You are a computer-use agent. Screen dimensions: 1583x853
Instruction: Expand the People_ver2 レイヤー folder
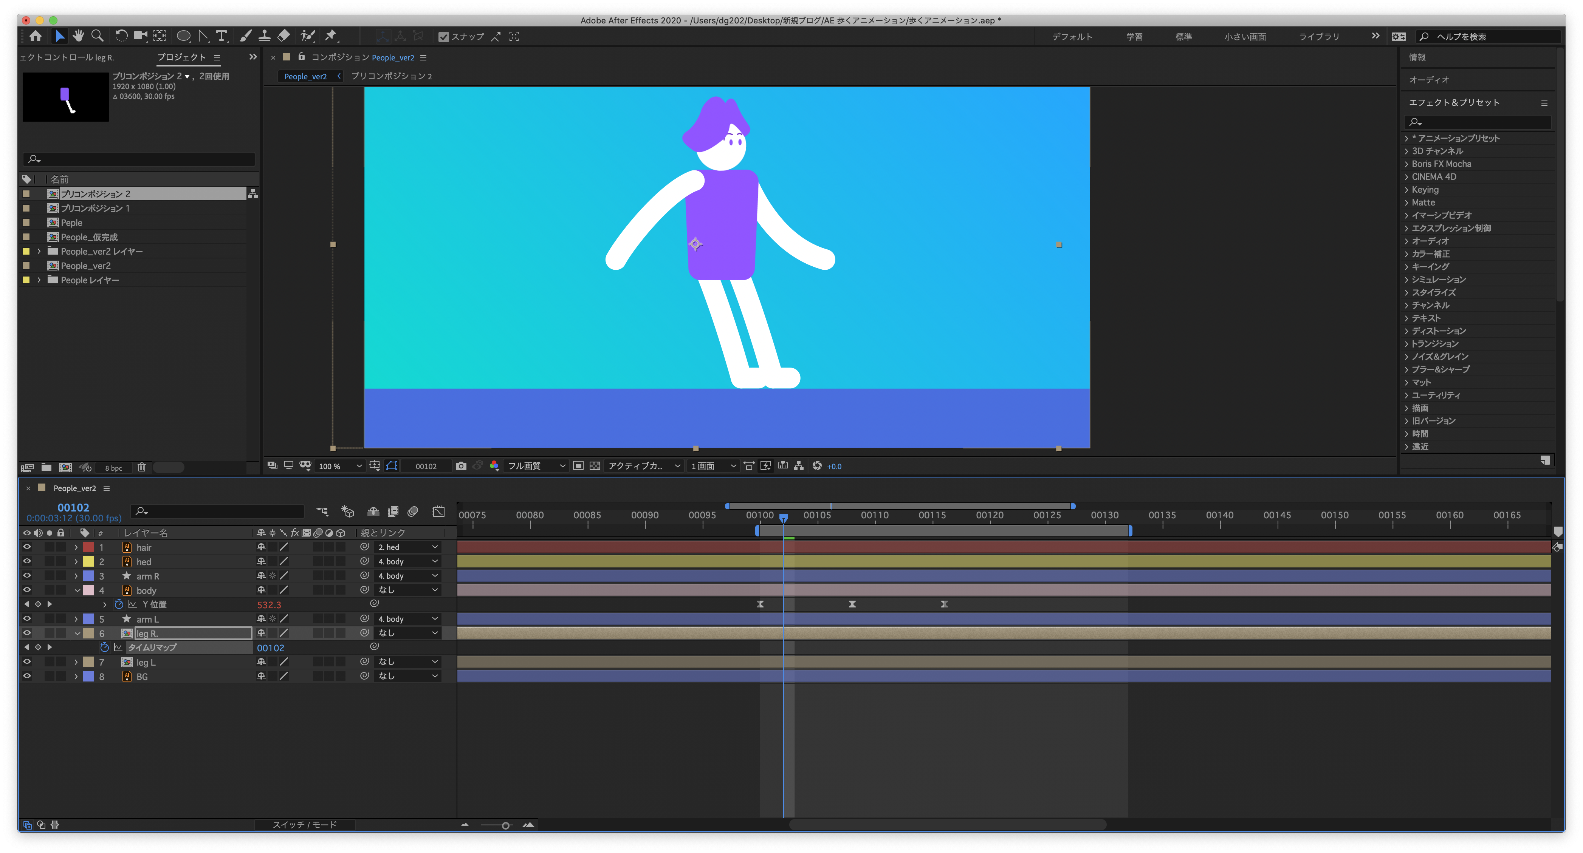[39, 251]
